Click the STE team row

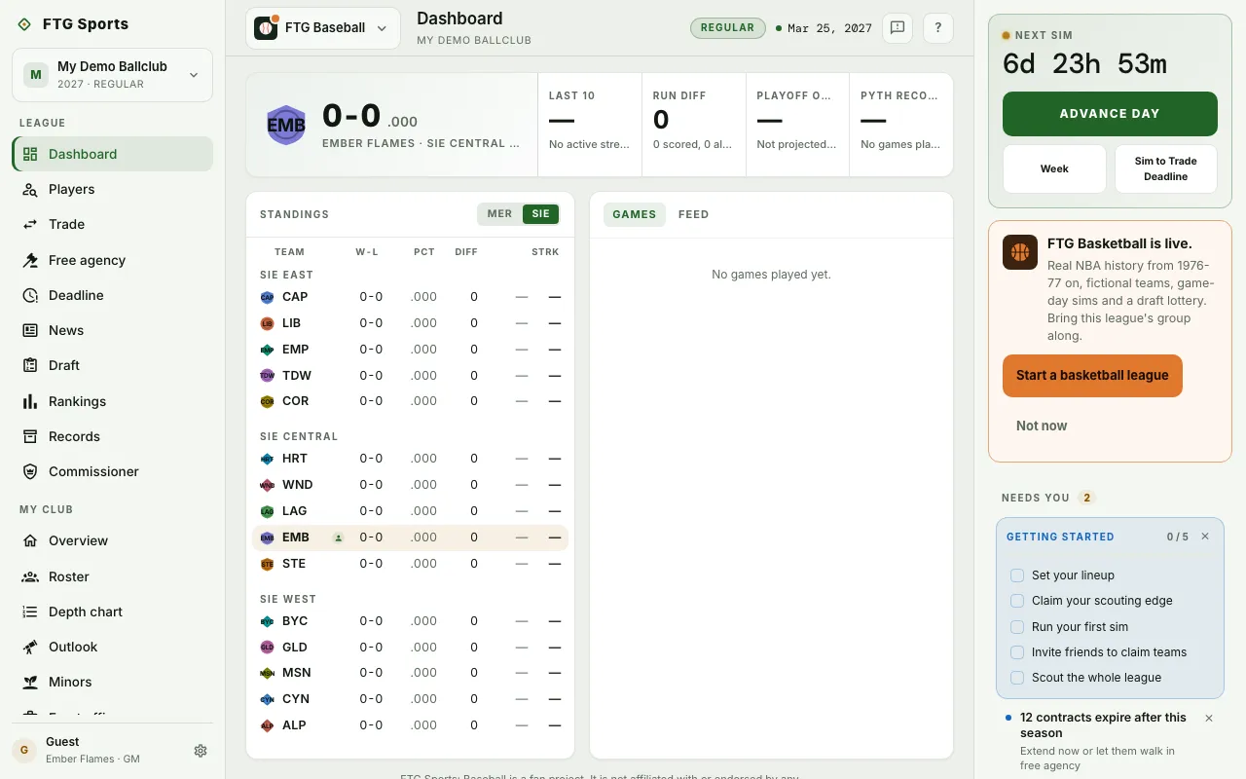(410, 564)
